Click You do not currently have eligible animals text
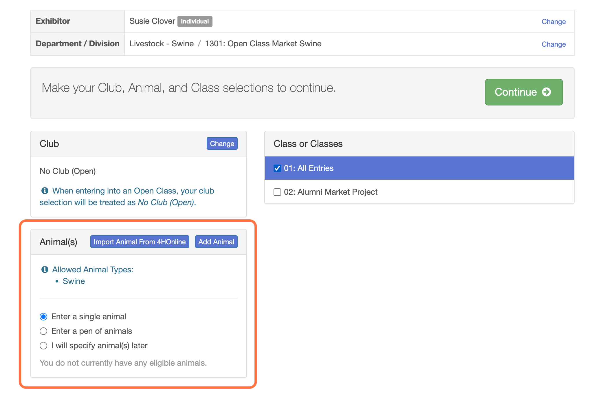 (123, 363)
